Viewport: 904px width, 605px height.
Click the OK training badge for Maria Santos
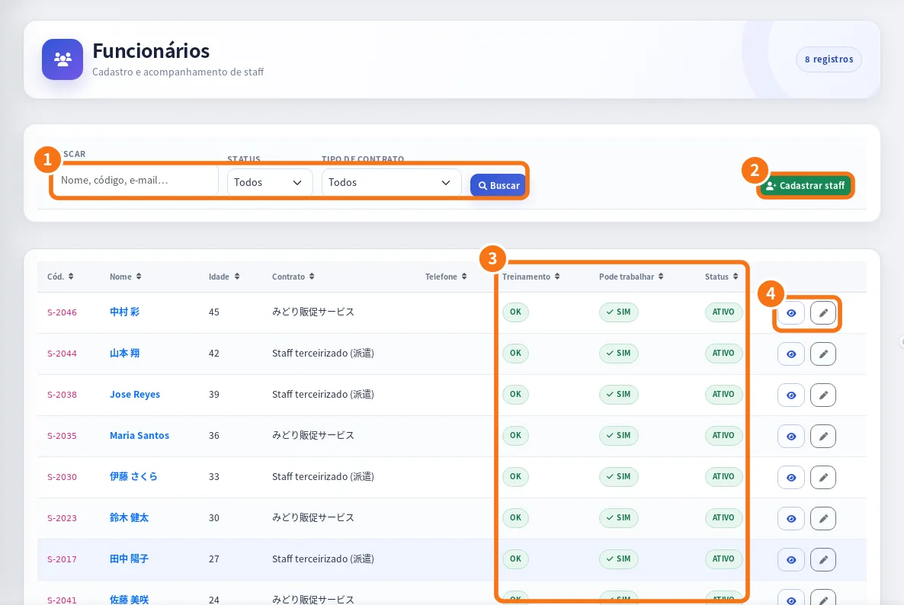point(515,435)
